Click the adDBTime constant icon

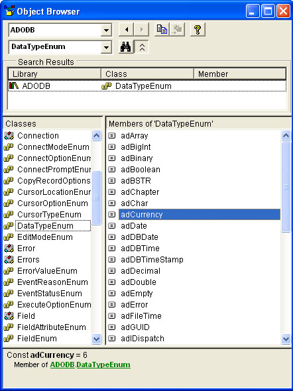pos(112,249)
